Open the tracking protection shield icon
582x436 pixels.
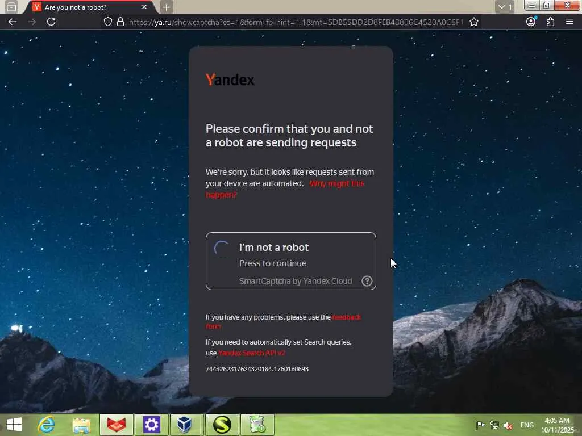click(x=107, y=22)
